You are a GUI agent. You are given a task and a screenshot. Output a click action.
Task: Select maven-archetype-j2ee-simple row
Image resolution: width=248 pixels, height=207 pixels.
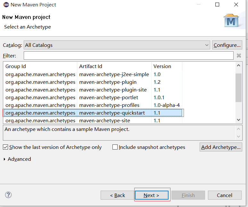[93, 74]
